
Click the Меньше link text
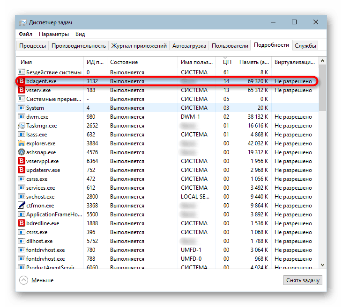coord(43,280)
